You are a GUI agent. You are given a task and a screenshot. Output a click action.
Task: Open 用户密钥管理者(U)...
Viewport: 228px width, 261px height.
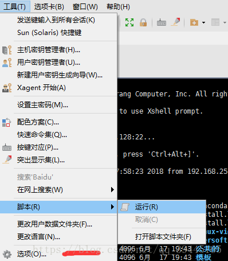pyautogui.click(x=58, y=63)
